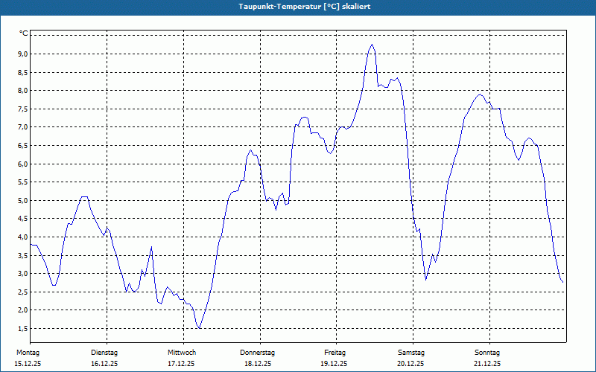596x372 pixels.
Task: Select the Donnerstag day label
Action: (x=257, y=353)
